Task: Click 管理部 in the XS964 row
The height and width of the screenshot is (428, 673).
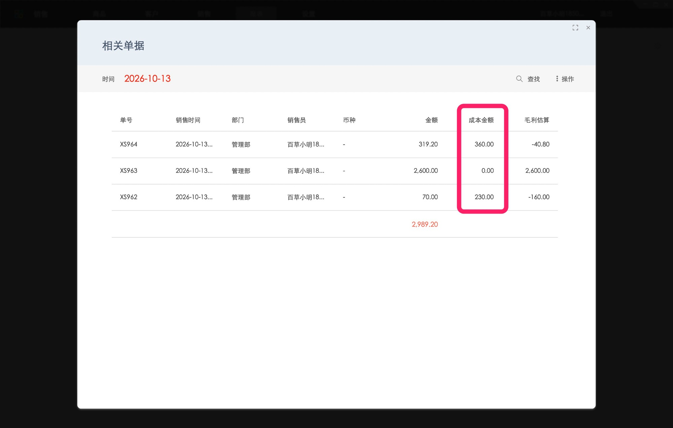Action: (241, 145)
